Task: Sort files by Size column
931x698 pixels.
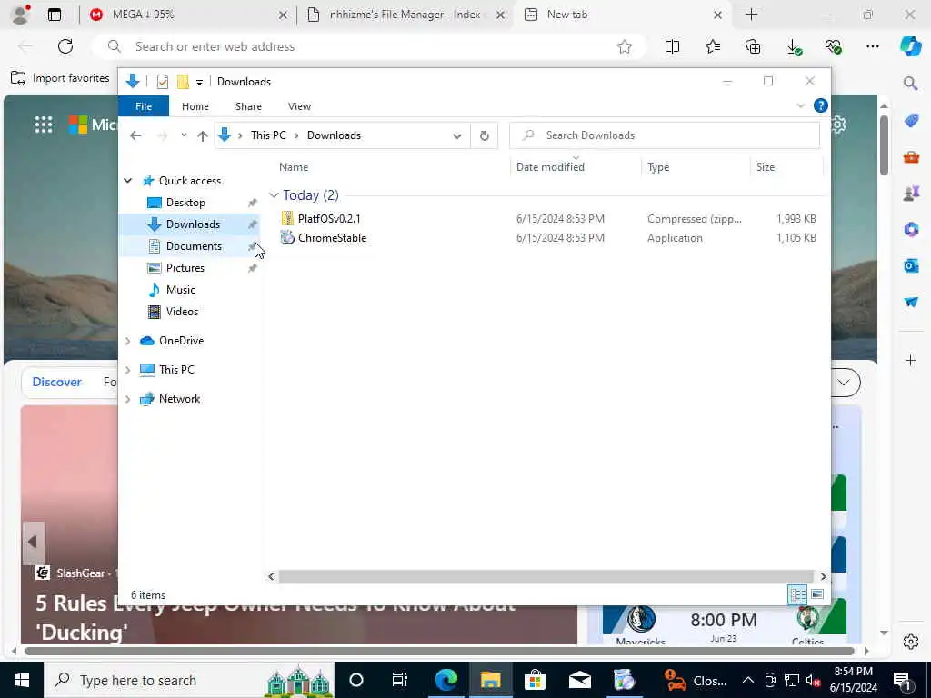Action: [766, 167]
